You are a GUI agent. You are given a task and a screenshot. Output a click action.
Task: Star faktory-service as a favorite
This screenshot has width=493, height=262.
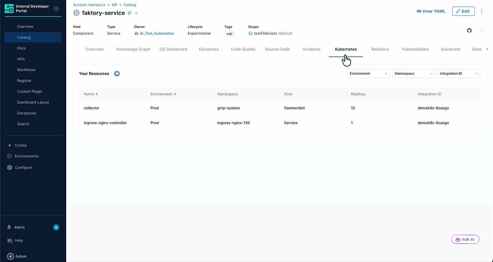[x=137, y=13]
